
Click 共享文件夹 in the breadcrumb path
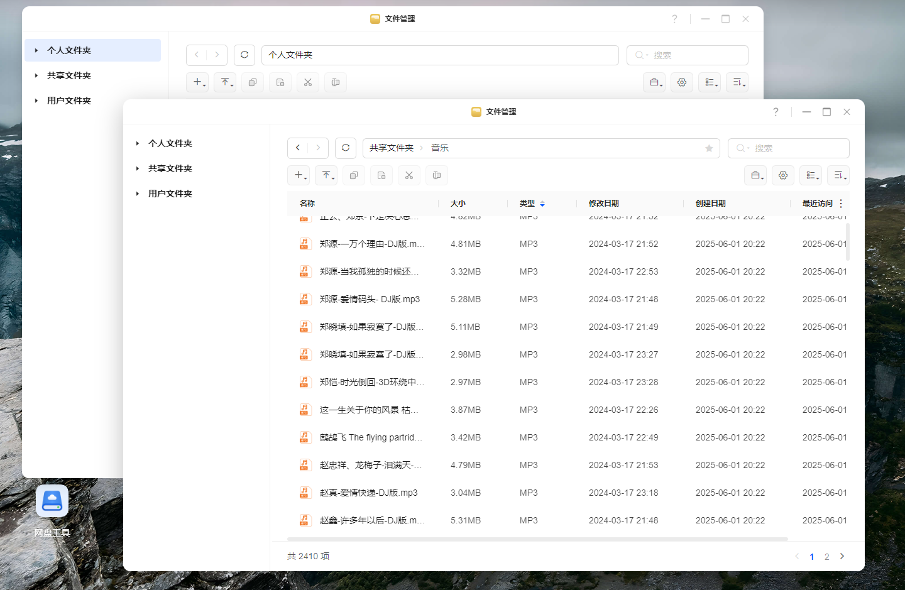point(391,148)
